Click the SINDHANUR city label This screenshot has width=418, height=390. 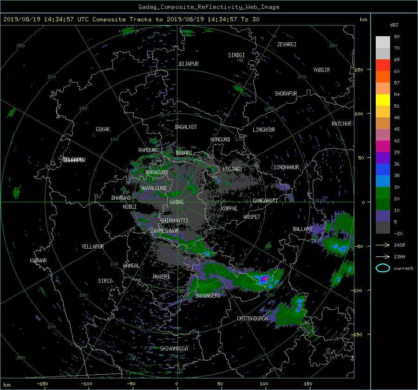(286, 167)
